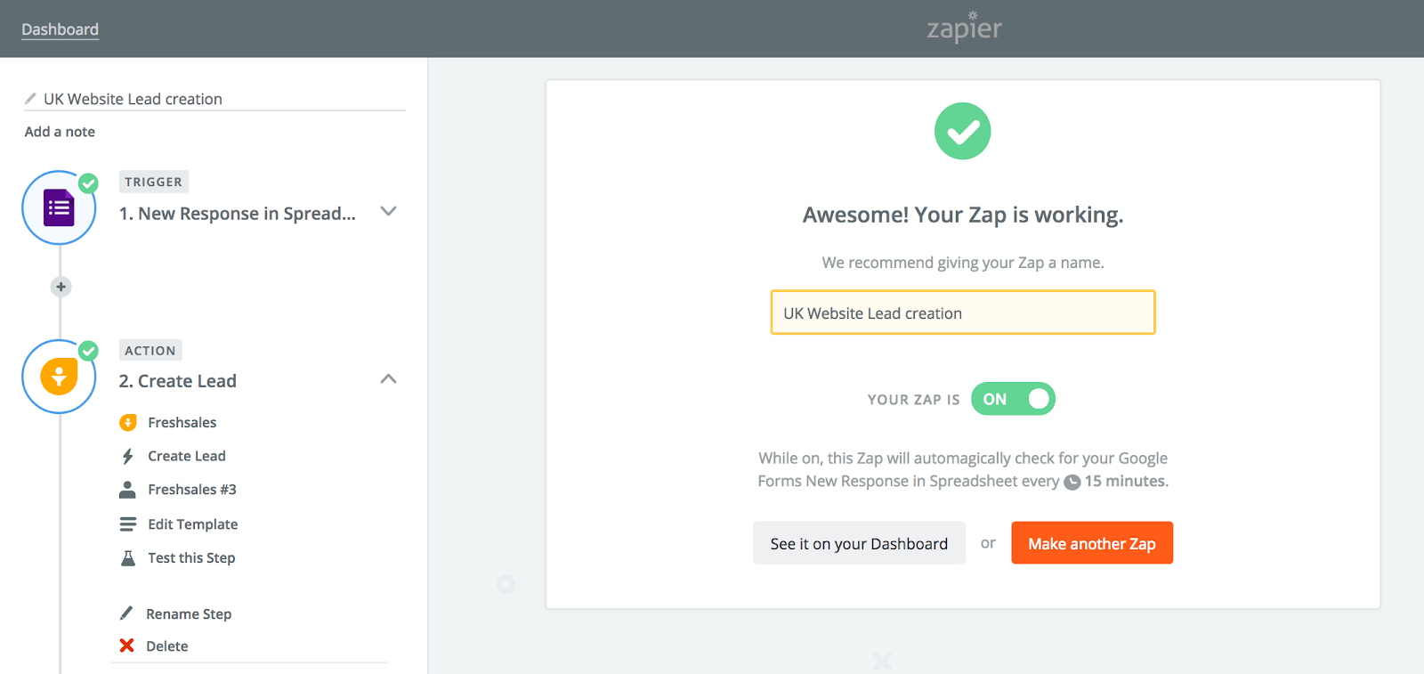Click the person icon for Freshsales #3
The height and width of the screenshot is (674, 1424).
click(128, 490)
